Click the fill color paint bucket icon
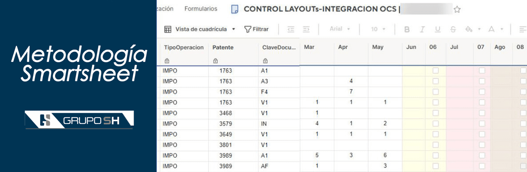This screenshot has width=527, height=172. pos(469,29)
